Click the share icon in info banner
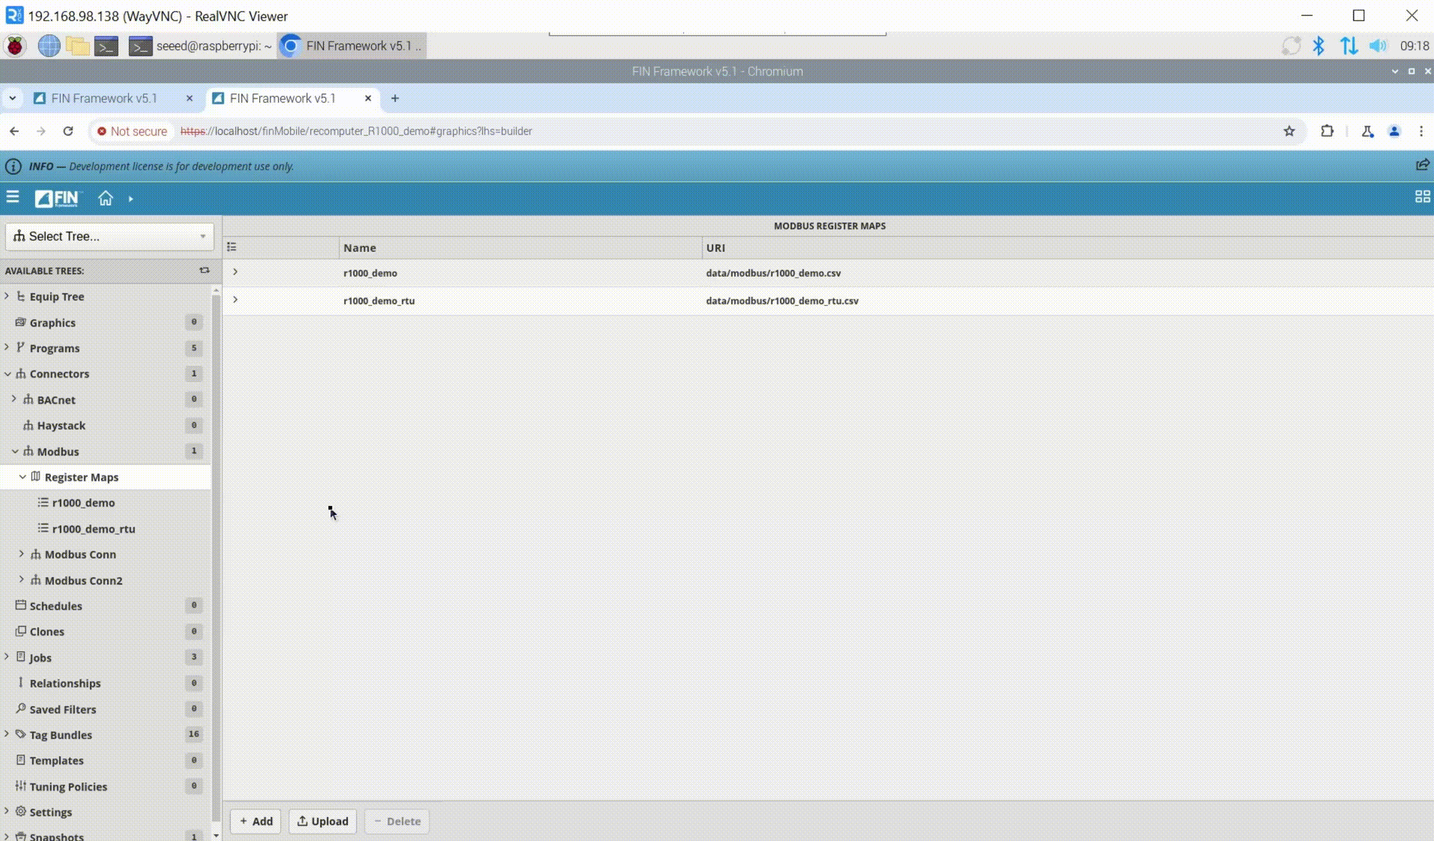This screenshot has width=1434, height=841. (1422, 165)
